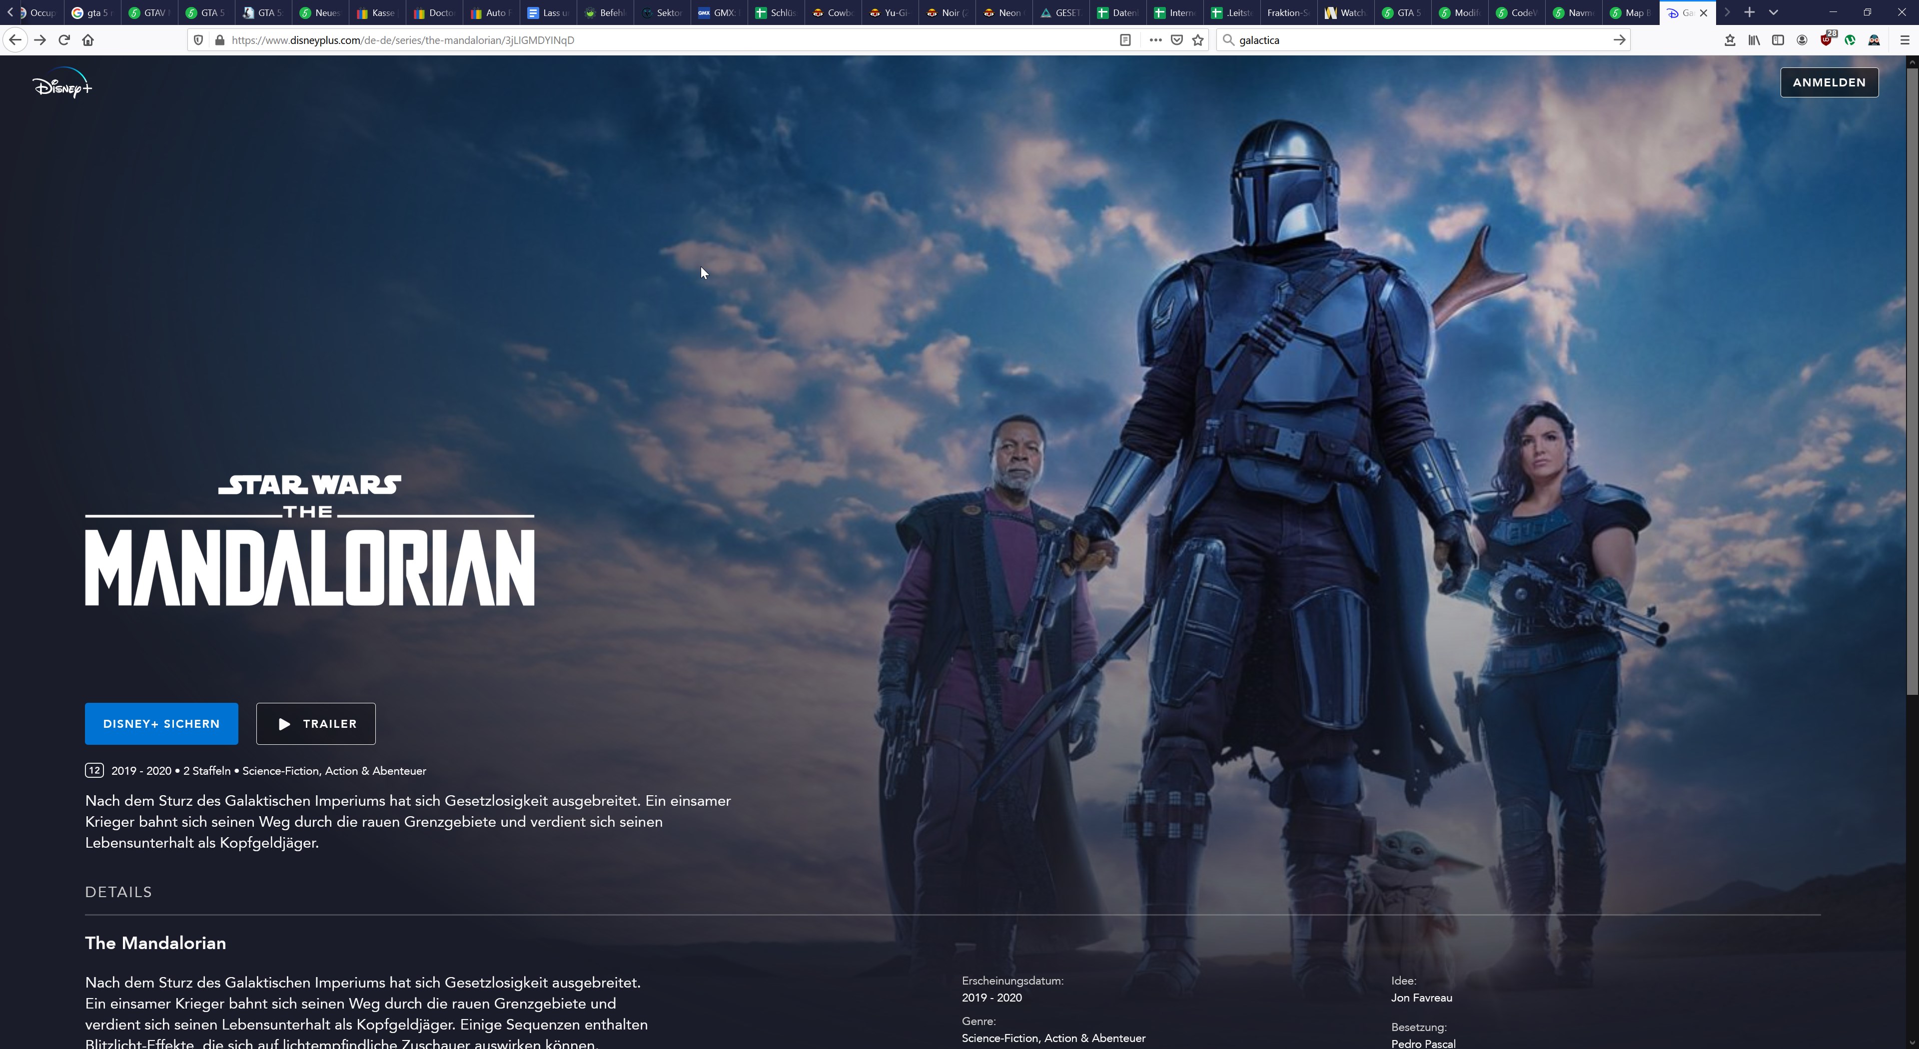Open a new tab with plus
This screenshot has width=1919, height=1049.
(x=1749, y=12)
